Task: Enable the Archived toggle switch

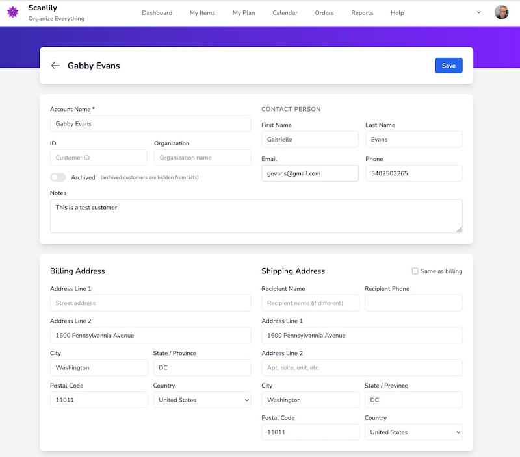Action: tap(58, 175)
